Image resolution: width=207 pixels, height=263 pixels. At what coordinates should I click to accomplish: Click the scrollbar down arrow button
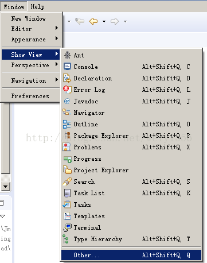coord(6,186)
